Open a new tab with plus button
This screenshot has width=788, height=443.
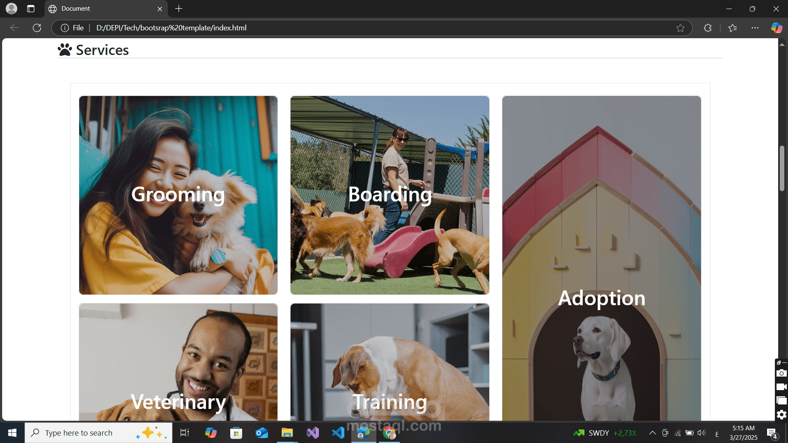[179, 9]
